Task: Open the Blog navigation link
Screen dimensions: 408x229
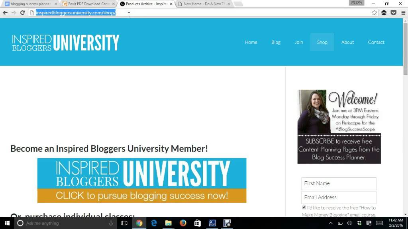Action: (x=276, y=42)
